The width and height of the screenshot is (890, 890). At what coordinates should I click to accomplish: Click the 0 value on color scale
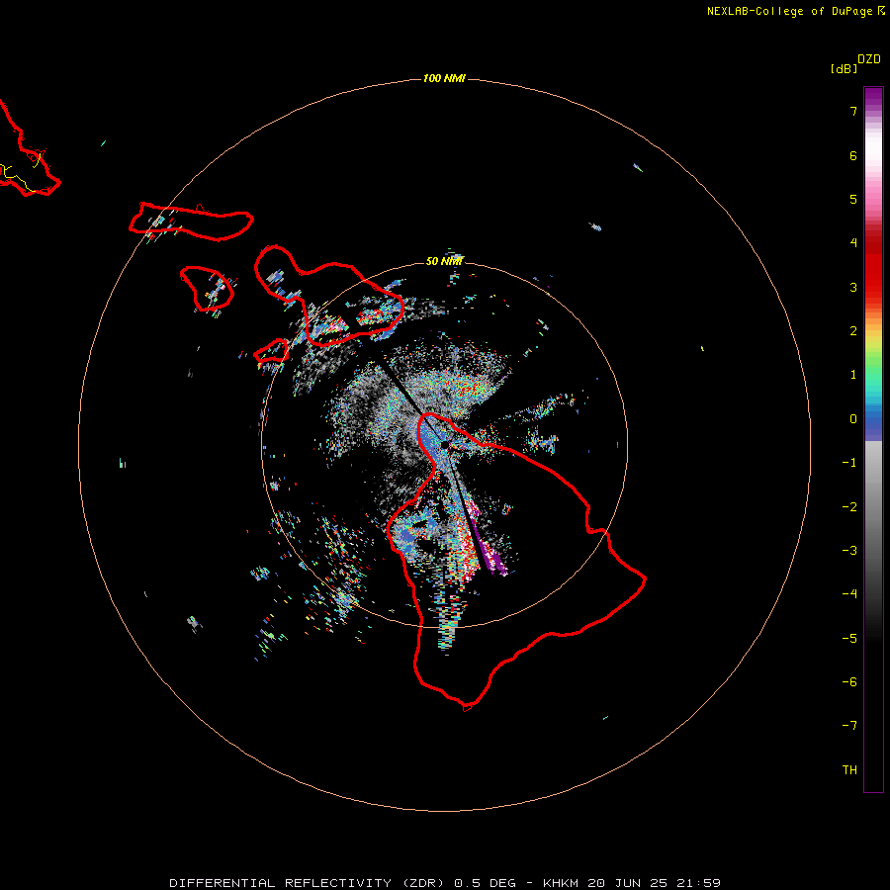853,419
